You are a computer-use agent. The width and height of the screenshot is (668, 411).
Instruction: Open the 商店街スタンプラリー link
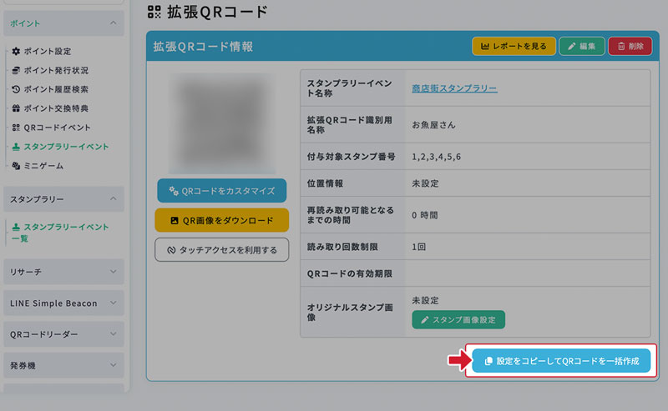[454, 88]
